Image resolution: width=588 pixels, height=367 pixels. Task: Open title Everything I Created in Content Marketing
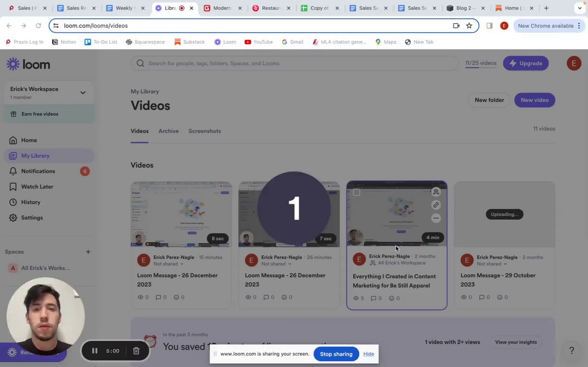(x=394, y=281)
